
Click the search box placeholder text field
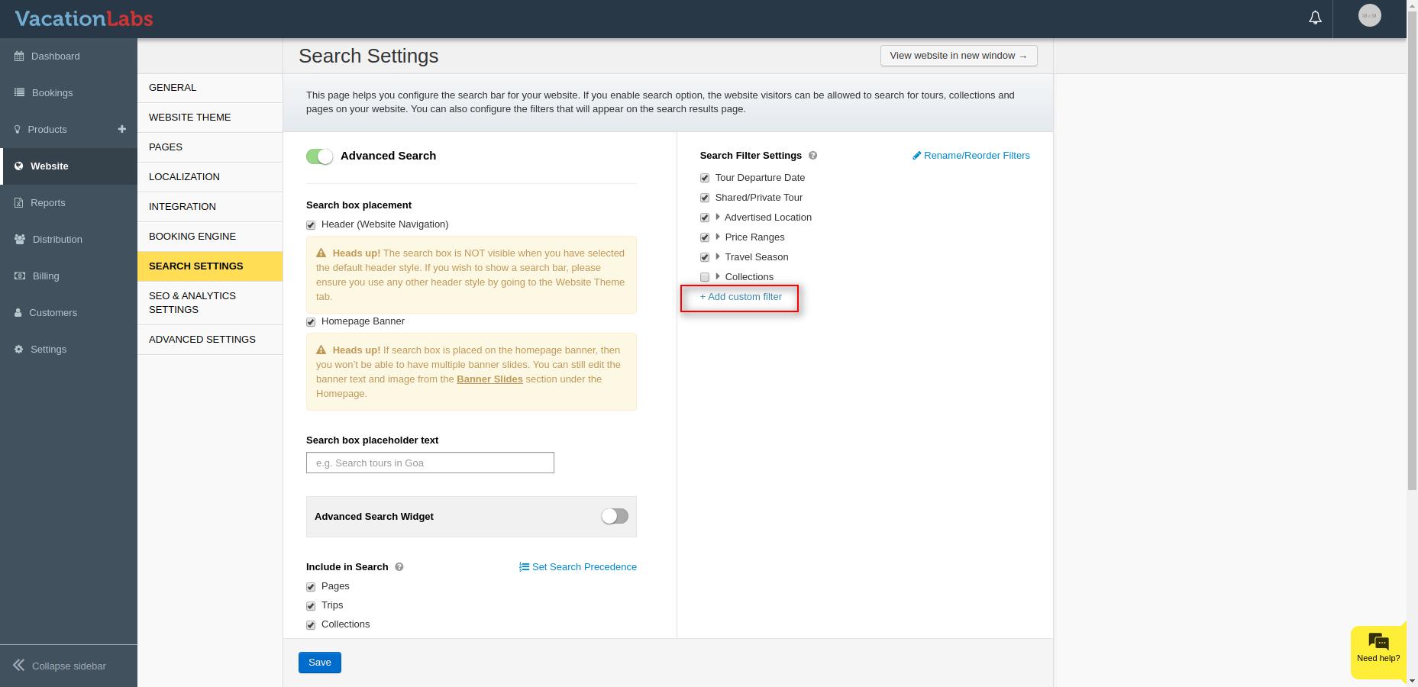pyautogui.click(x=430, y=463)
